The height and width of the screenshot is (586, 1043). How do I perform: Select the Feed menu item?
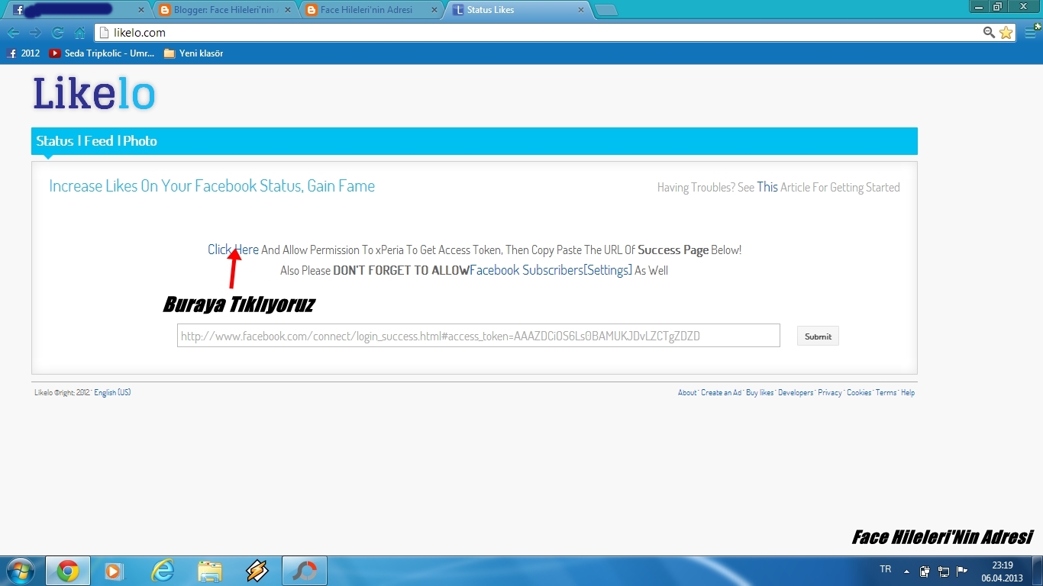(x=98, y=140)
